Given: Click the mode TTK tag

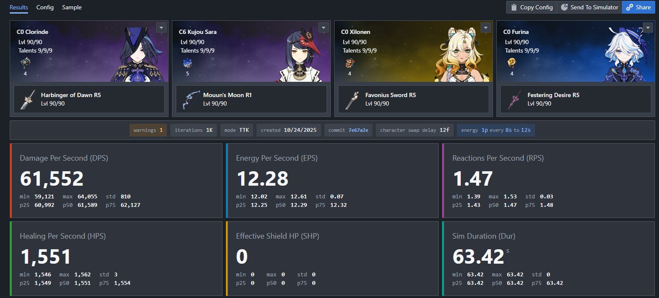Looking at the screenshot, I should click(x=237, y=130).
